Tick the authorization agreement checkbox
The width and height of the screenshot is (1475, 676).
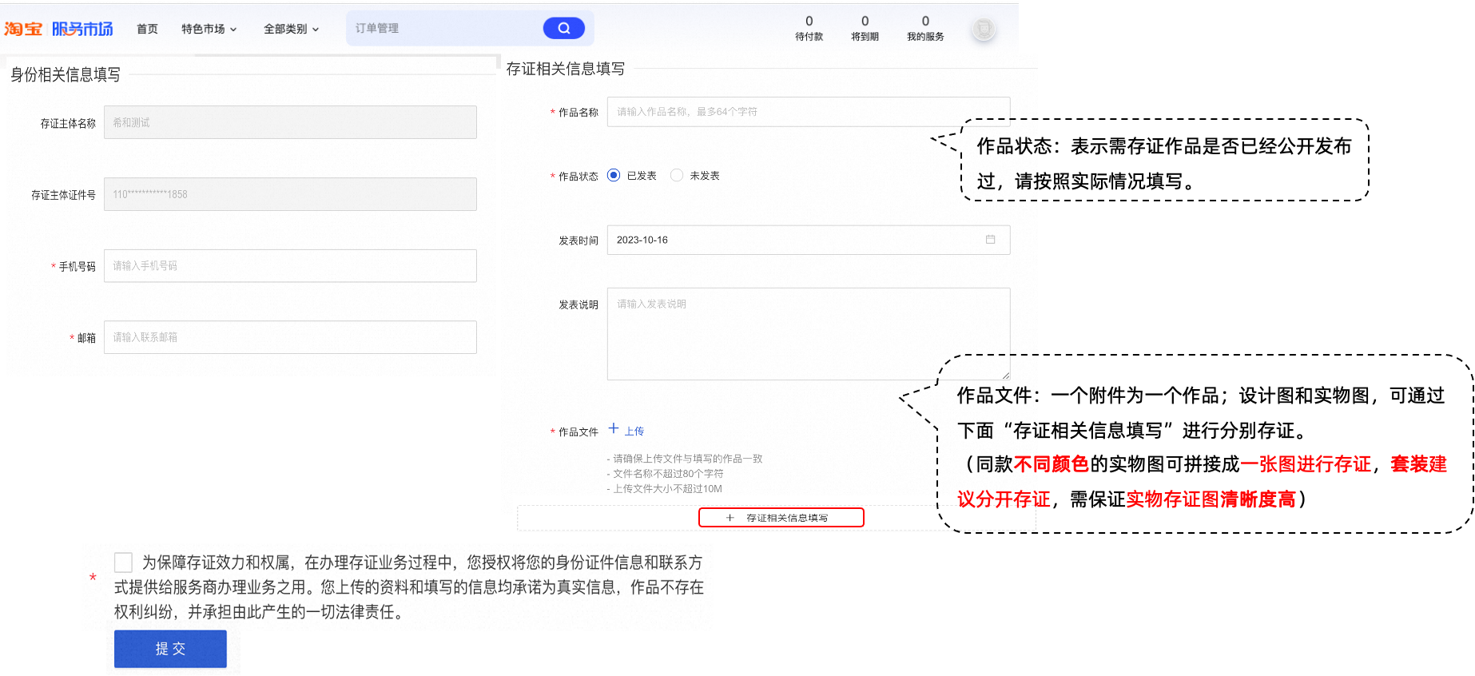tap(123, 562)
